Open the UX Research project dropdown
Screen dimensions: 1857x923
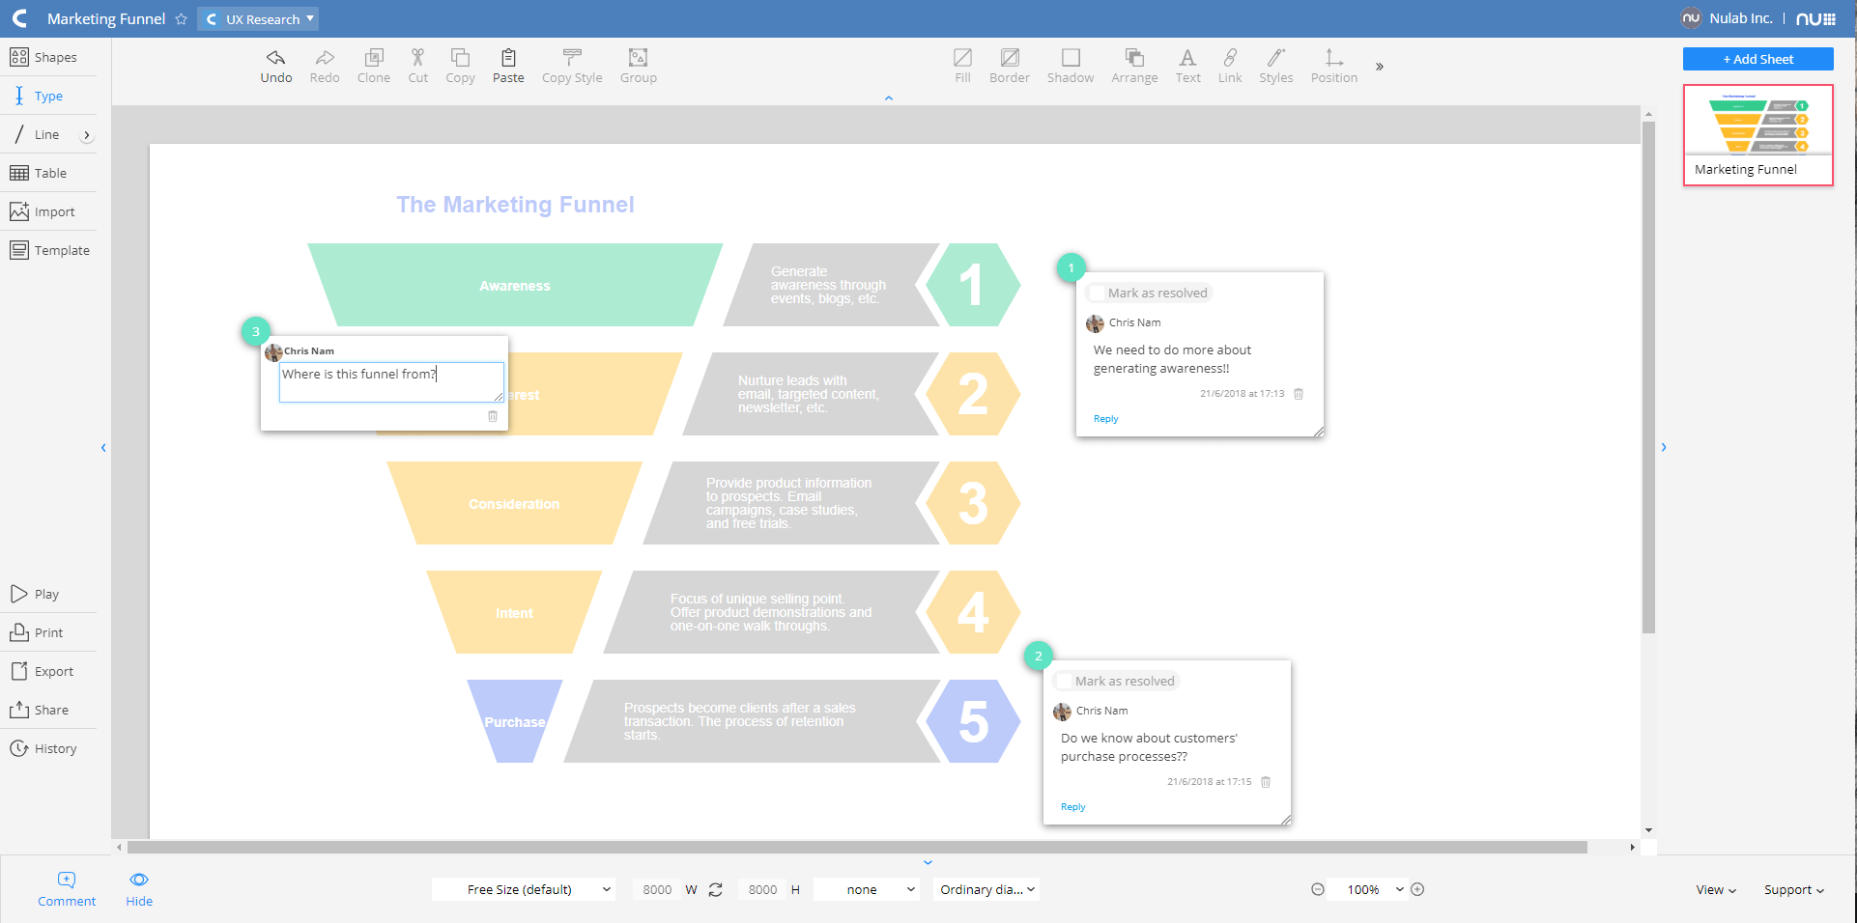(x=259, y=19)
